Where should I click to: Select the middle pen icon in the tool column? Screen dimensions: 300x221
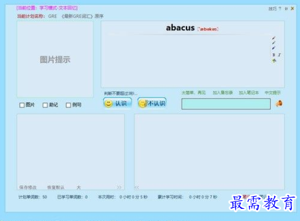[274, 43]
